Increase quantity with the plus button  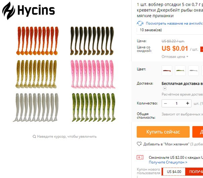pos(188,103)
